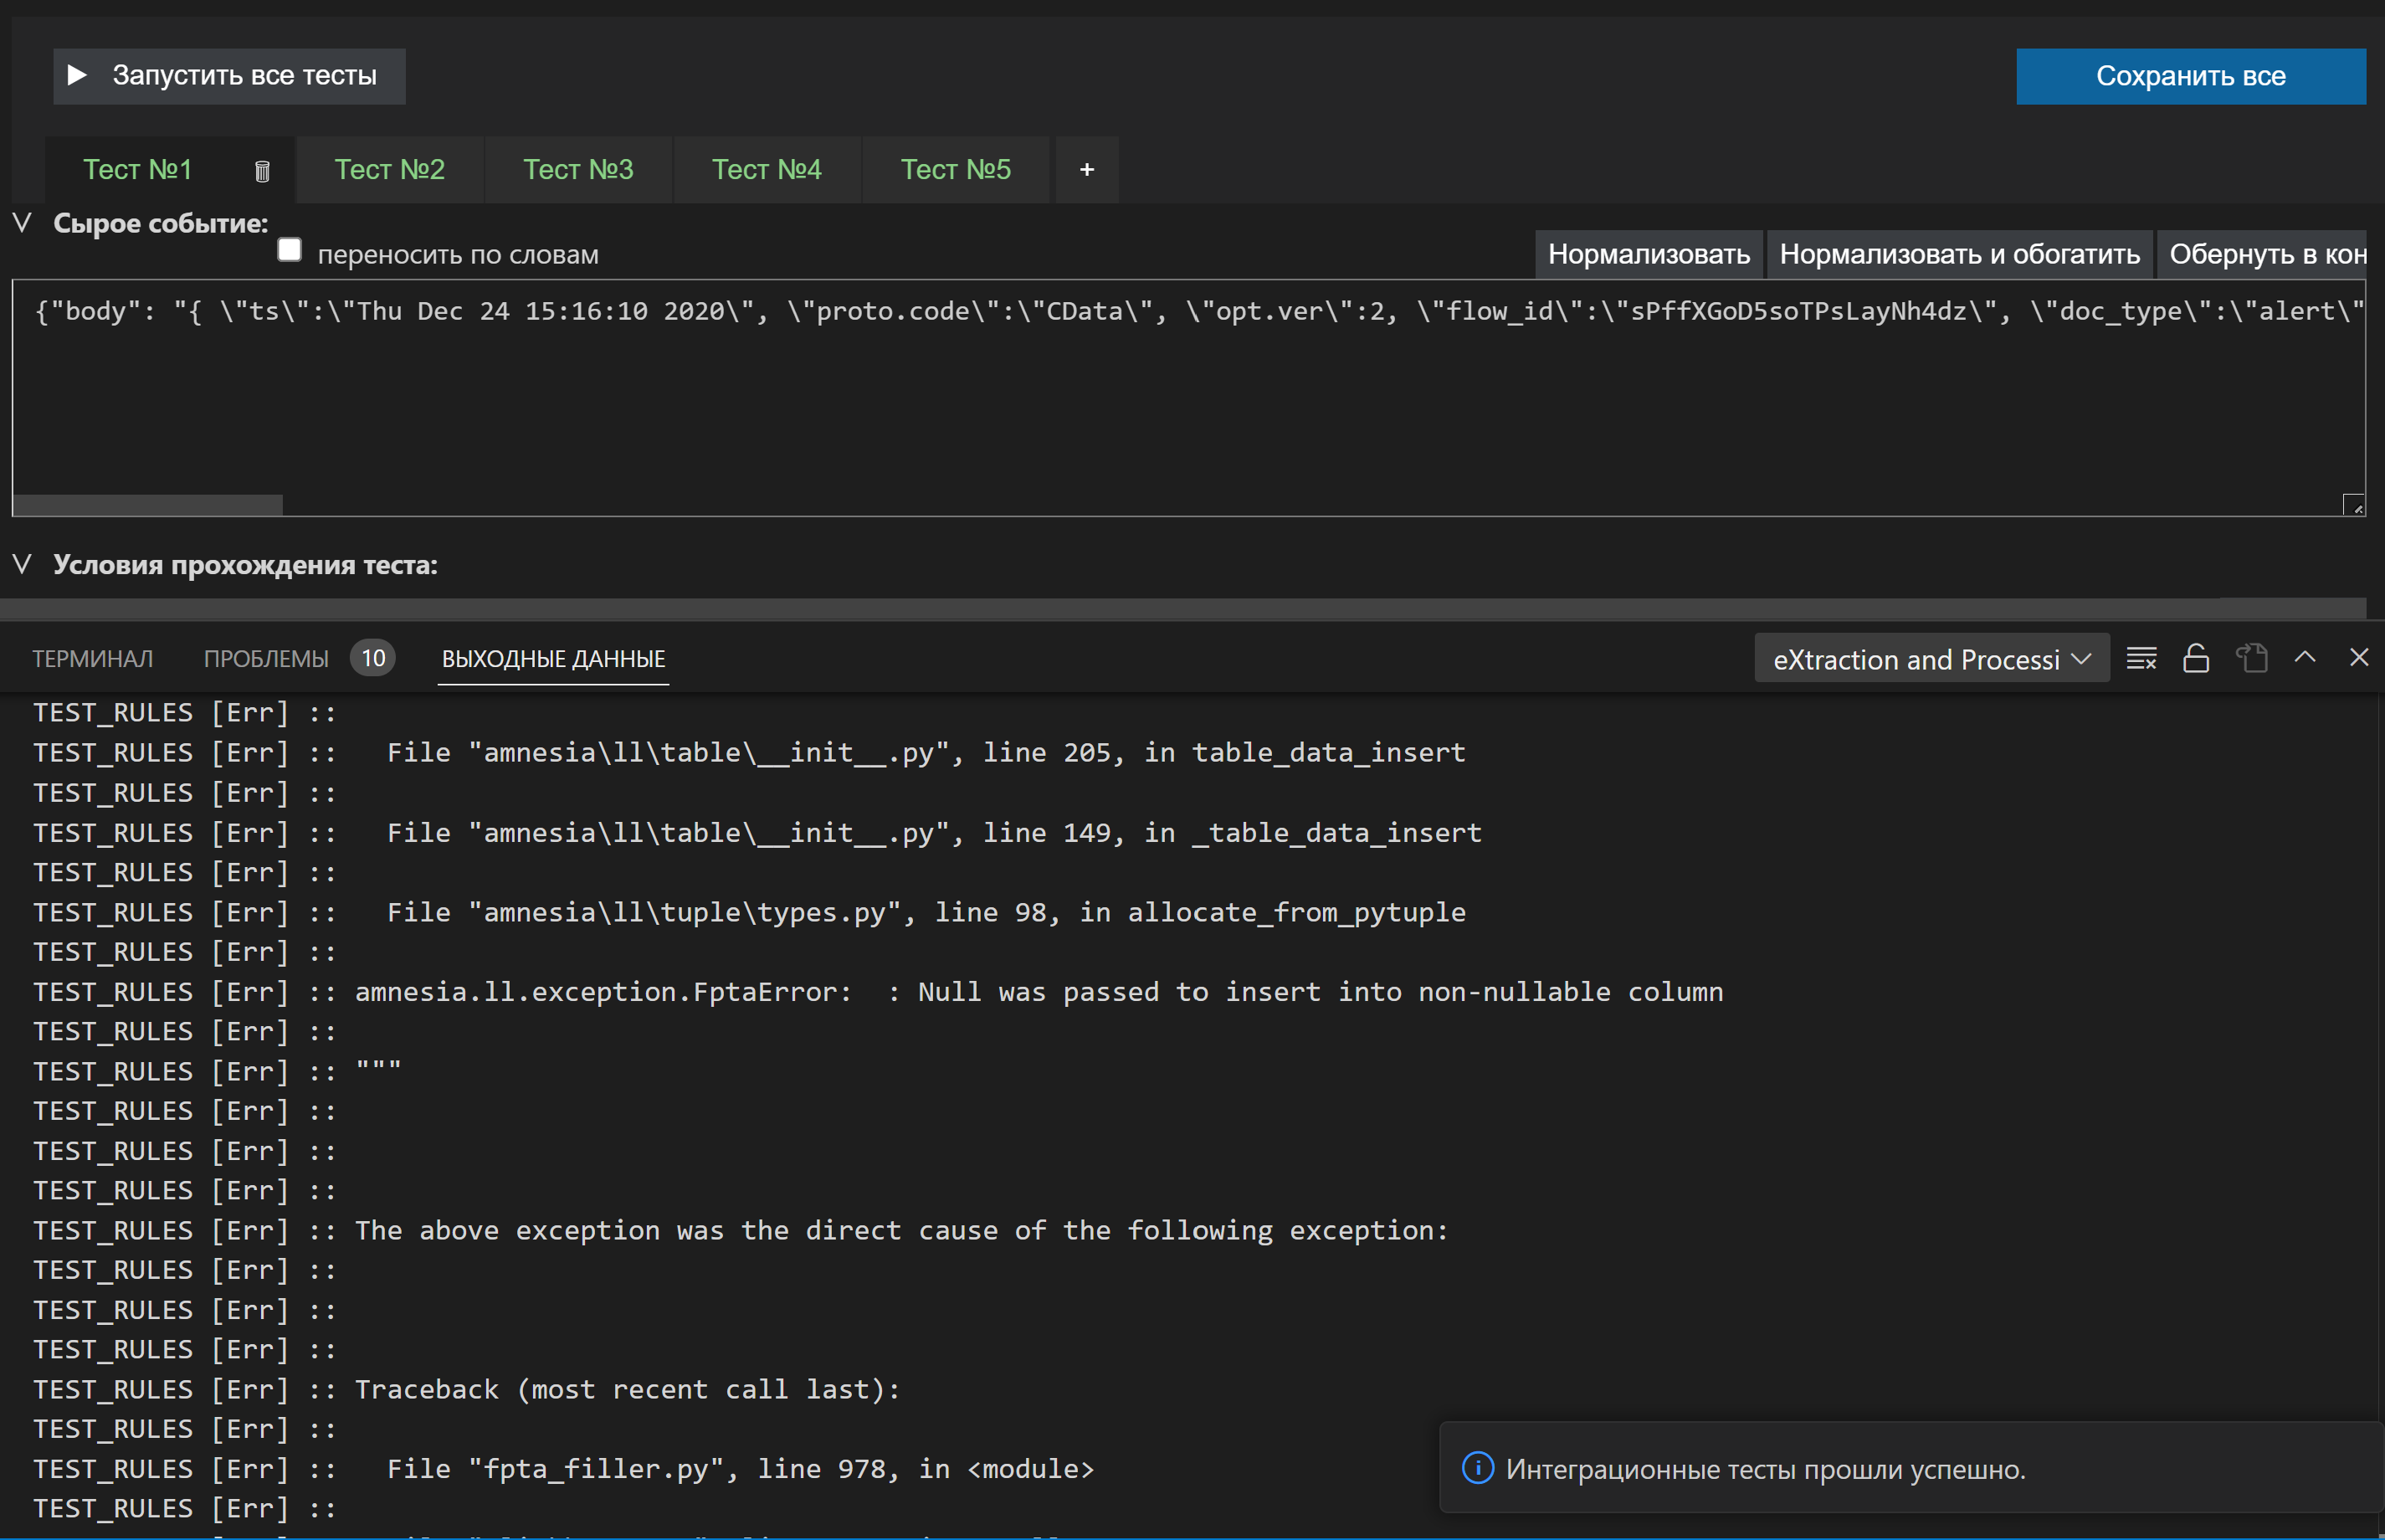Click the info icon in notification
Image resolution: width=2385 pixels, height=1540 pixels.
click(1477, 1468)
